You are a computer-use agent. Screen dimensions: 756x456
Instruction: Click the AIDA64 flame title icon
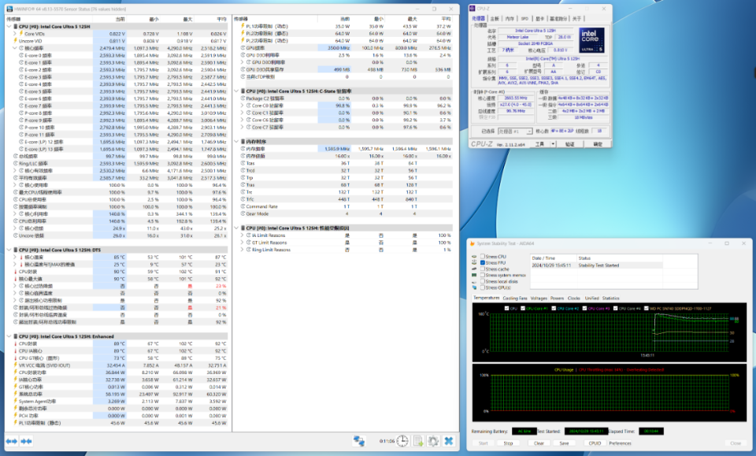472,243
